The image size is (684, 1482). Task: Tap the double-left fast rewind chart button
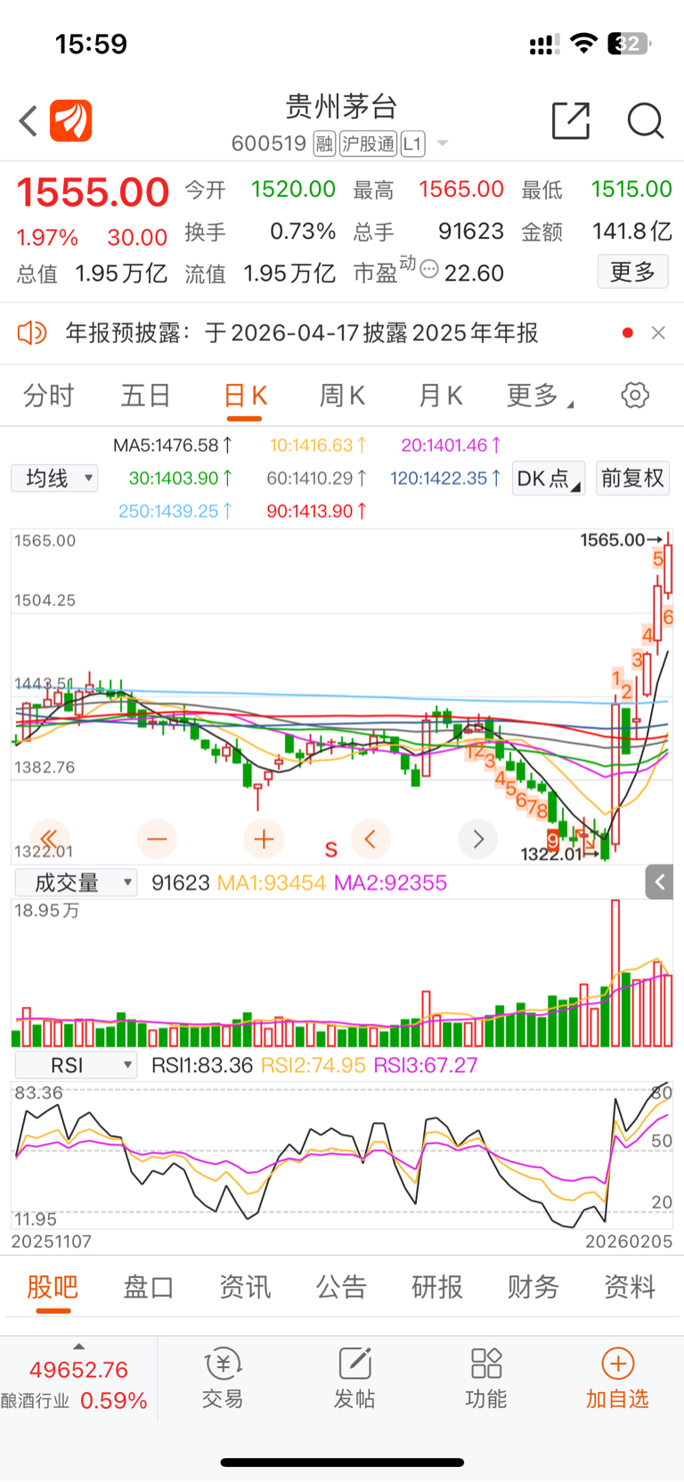(50, 839)
